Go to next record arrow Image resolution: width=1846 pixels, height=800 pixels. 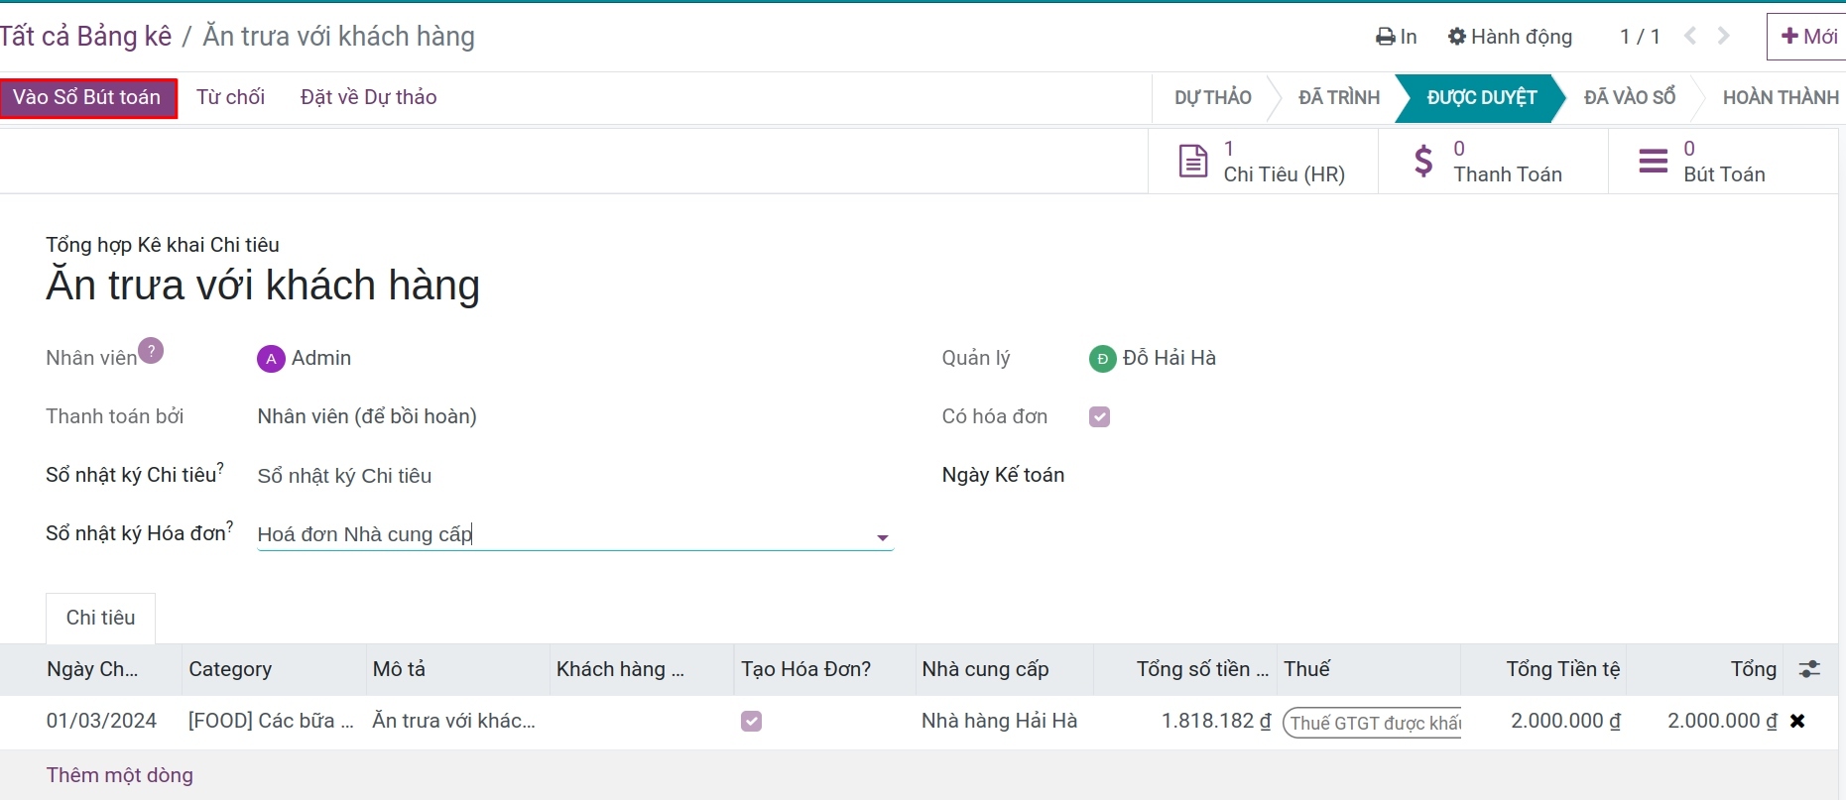point(1724,37)
